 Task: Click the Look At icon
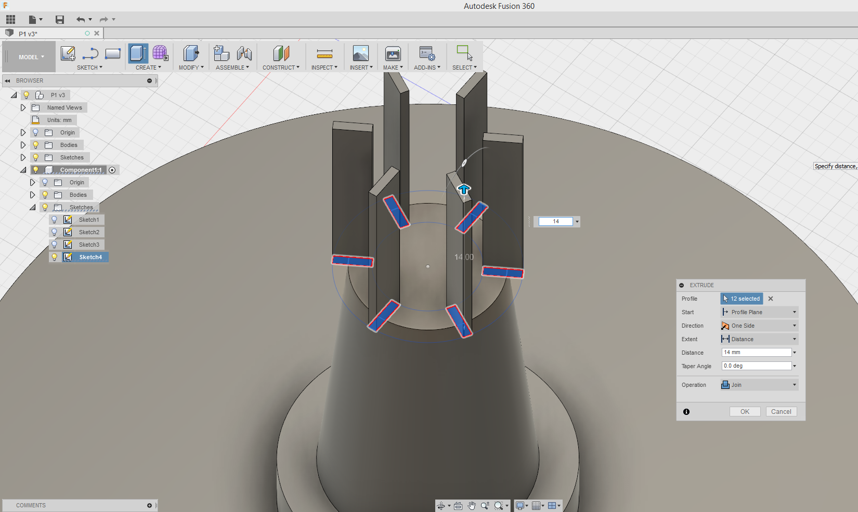click(458, 506)
